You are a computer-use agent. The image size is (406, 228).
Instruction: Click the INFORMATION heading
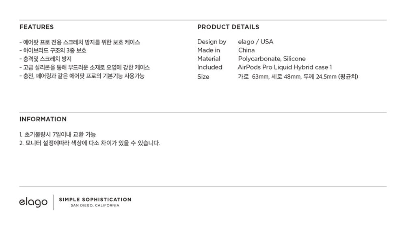43,119
